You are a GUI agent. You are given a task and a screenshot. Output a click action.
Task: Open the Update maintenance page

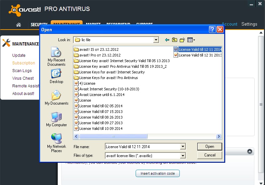point(19,55)
